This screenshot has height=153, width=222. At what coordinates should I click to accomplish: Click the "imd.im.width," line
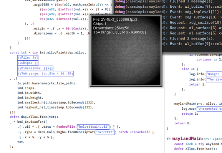pos(29,93)
